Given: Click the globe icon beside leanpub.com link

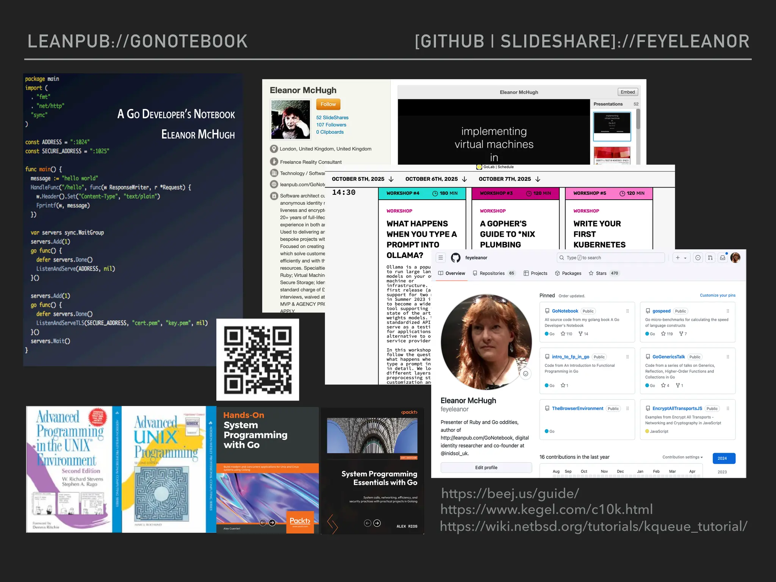Looking at the screenshot, I should coord(274,185).
